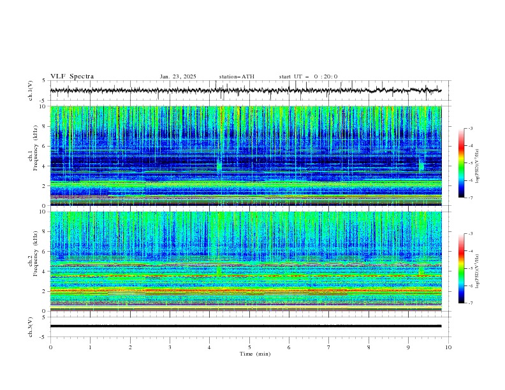The image size is (505, 390).
Task: Click the time axis tick label "3"
Action: coord(170,347)
